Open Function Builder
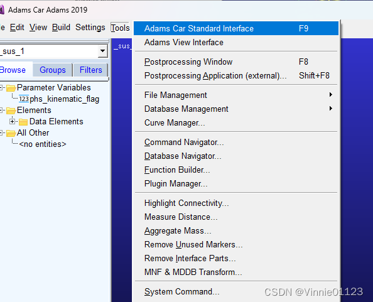The image size is (373, 302). tap(236, 170)
